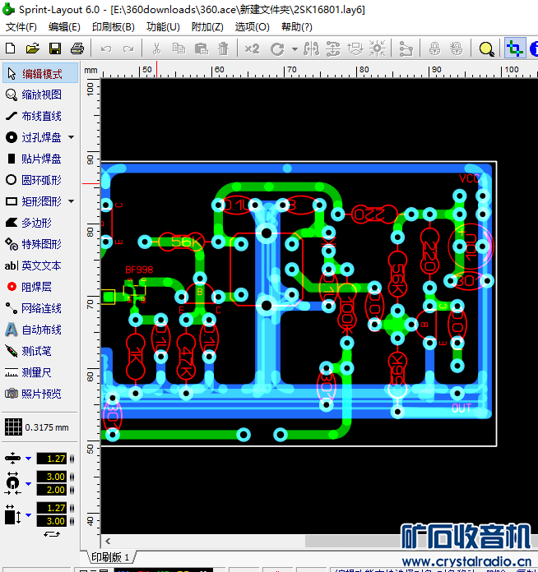The height and width of the screenshot is (572, 538).
Task: Select the 矩形图形 rectangle tool
Action: tap(35, 201)
